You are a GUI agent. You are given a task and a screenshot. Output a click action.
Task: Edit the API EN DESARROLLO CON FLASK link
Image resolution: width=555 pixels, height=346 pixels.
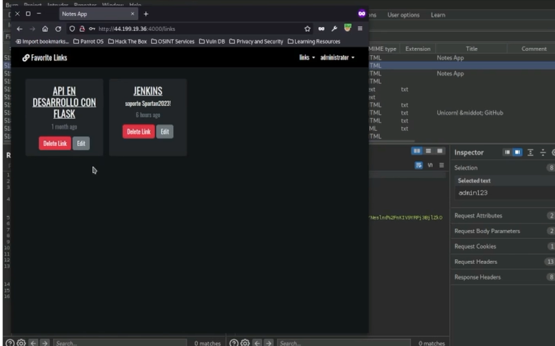(x=81, y=144)
